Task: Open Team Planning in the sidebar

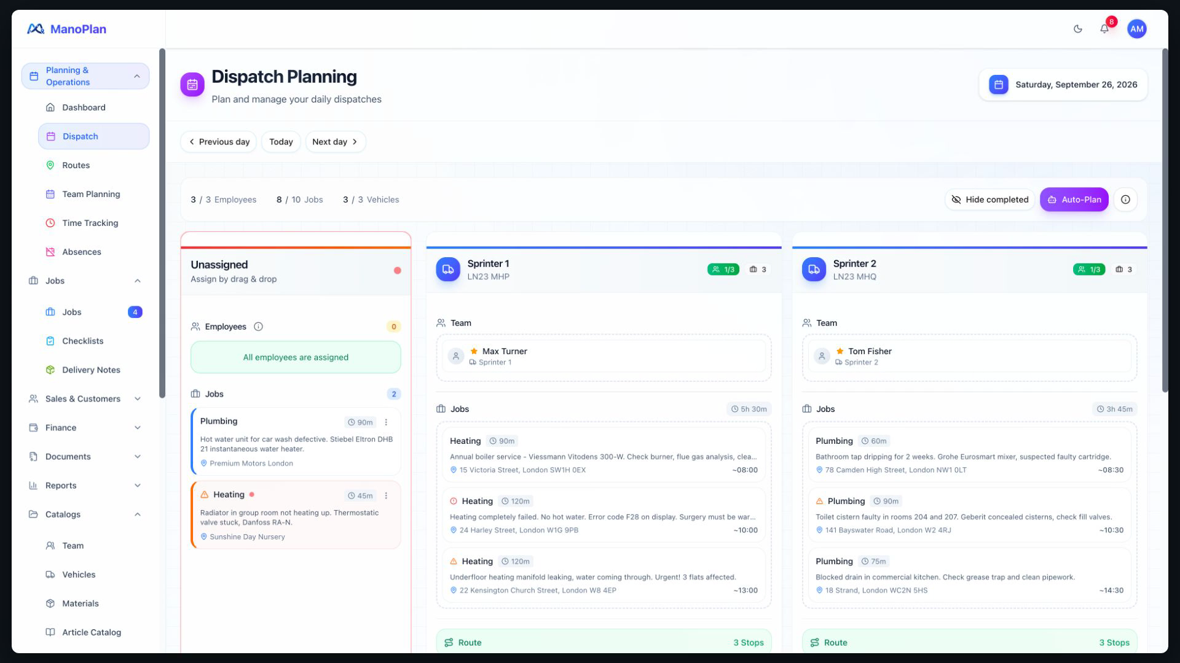Action: (x=93, y=194)
